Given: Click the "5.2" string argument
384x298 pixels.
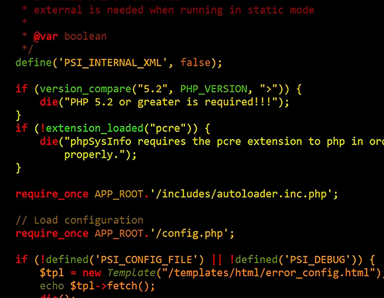Looking at the screenshot, I should point(153,89).
